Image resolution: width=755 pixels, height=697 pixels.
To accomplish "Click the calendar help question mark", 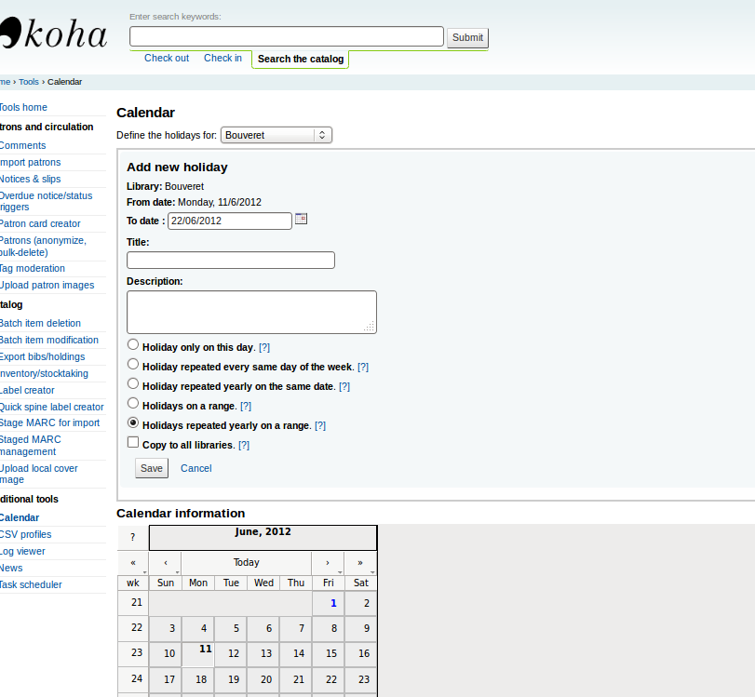I will [x=133, y=538].
